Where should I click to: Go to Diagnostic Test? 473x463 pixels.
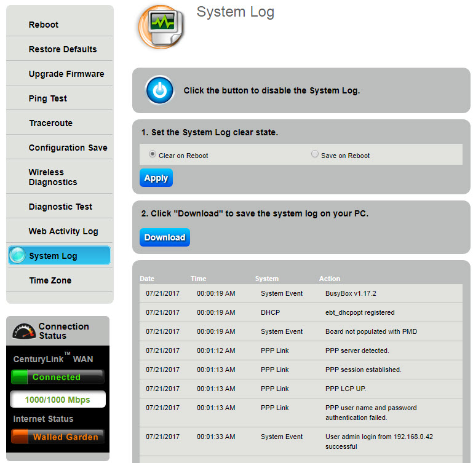coord(60,207)
